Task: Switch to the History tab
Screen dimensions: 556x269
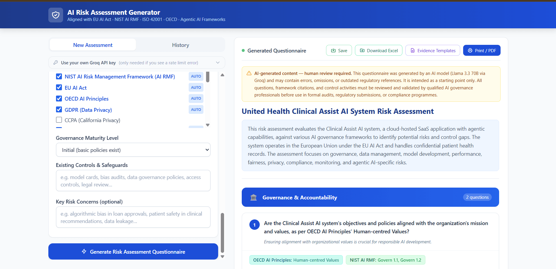Action: click(x=180, y=45)
